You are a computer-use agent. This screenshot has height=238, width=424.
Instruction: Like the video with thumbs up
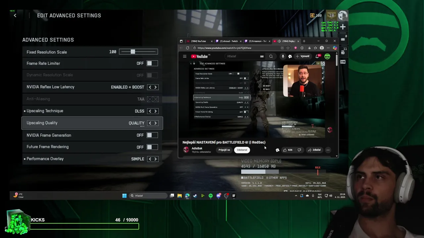288,150
